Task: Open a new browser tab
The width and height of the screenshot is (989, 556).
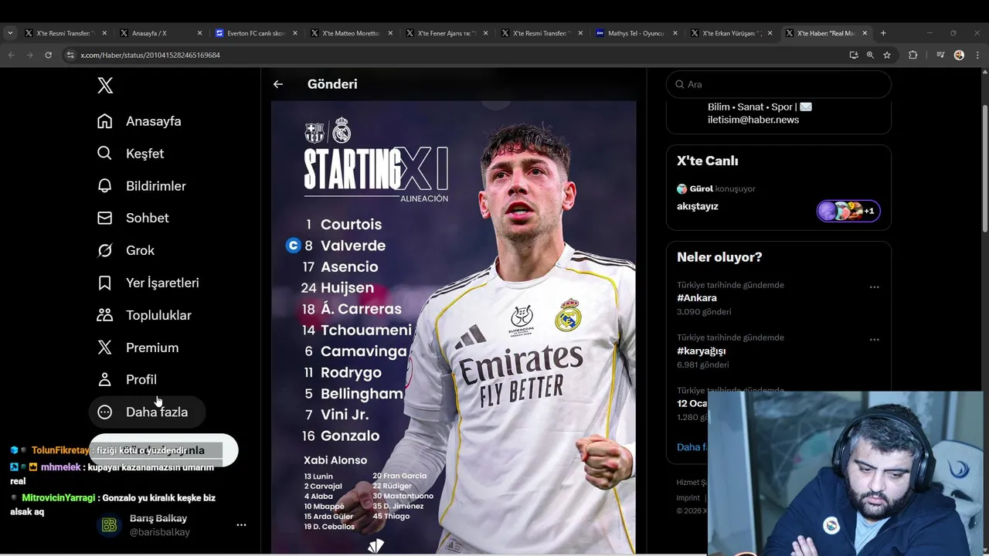Action: tap(883, 33)
